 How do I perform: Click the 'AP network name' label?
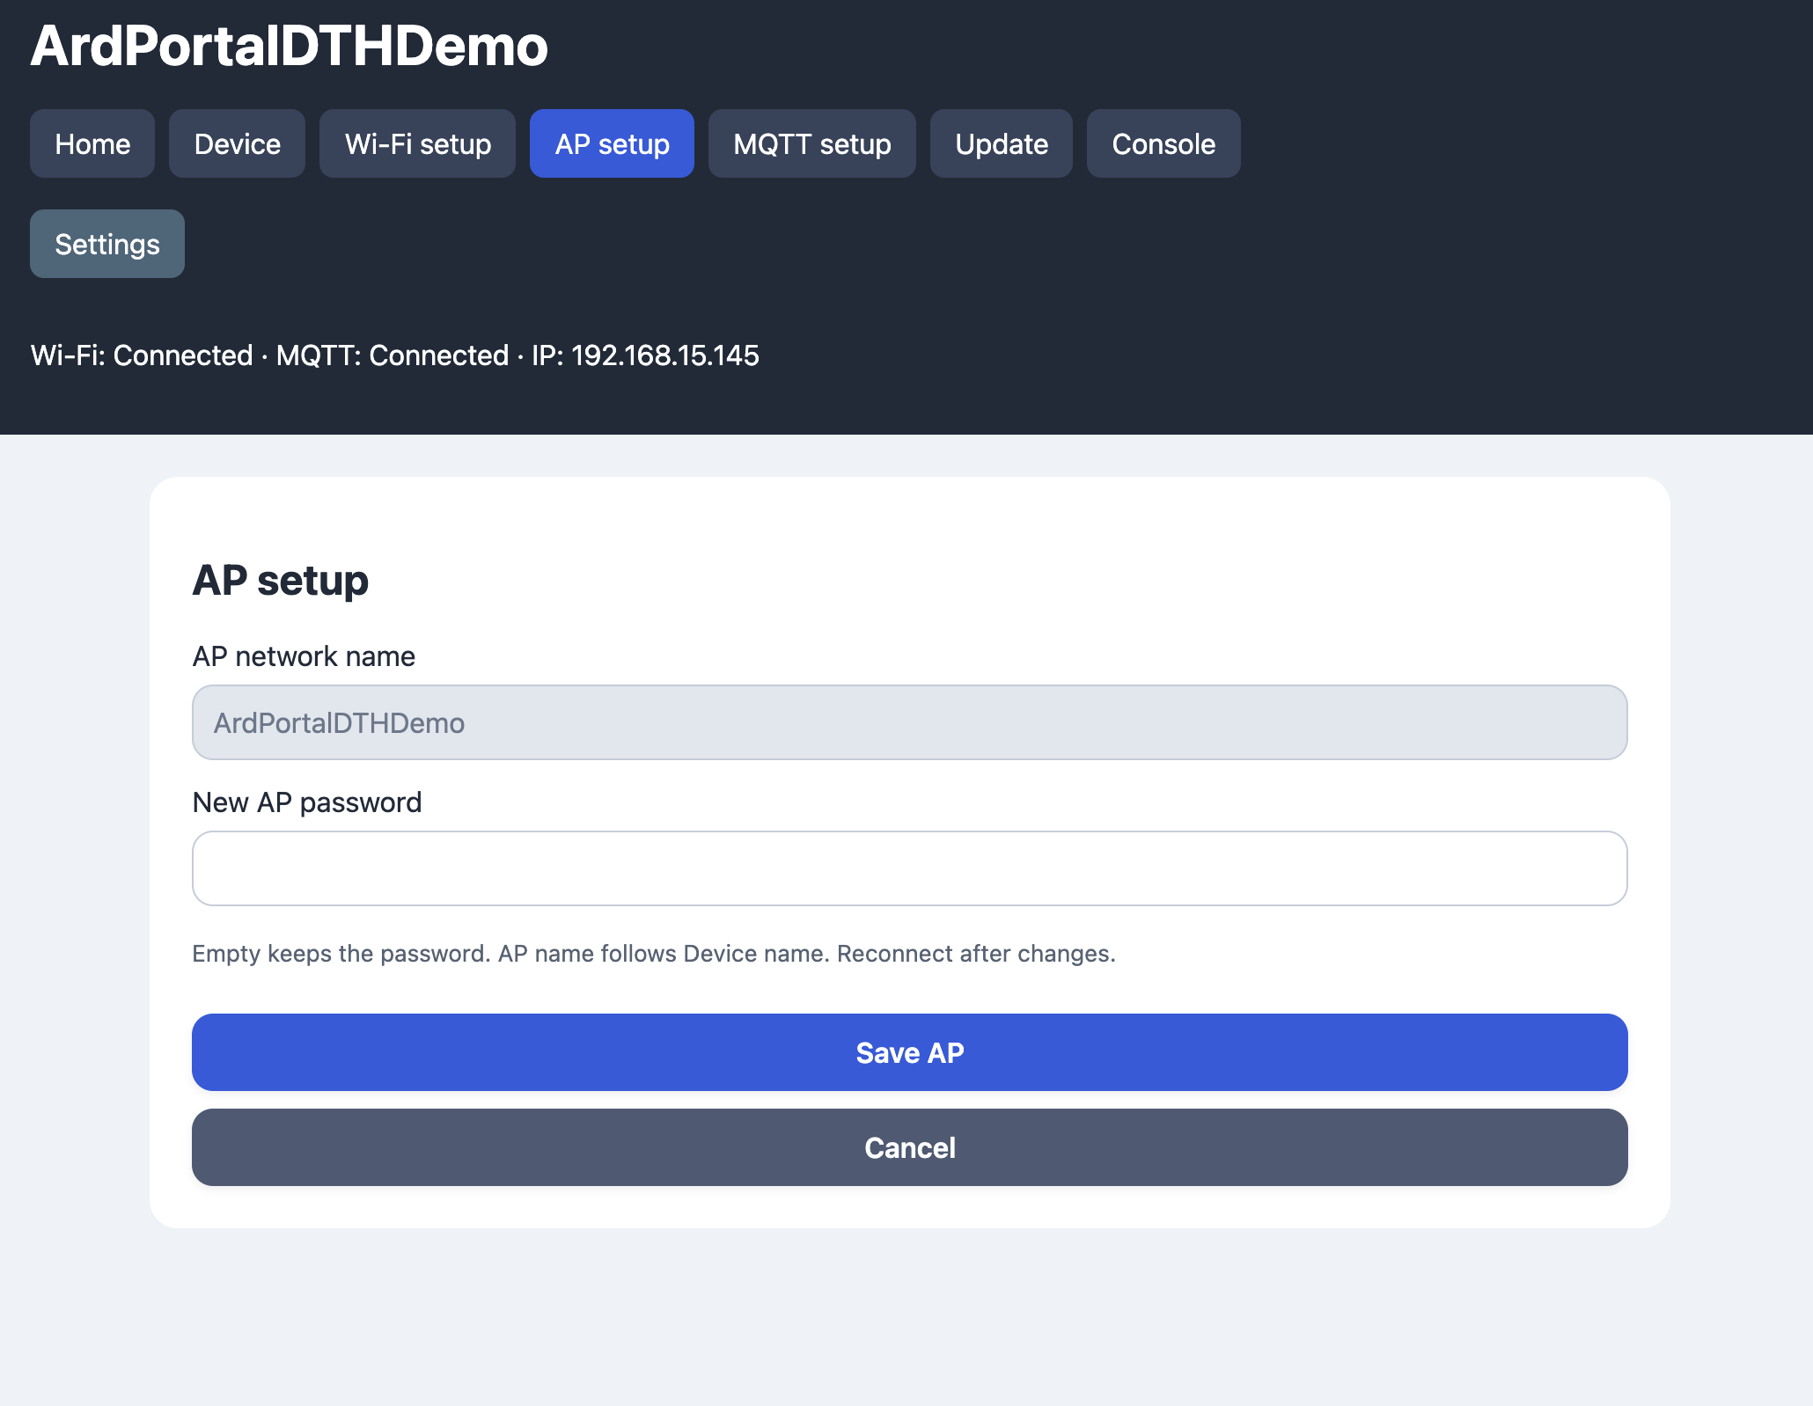tap(303, 656)
